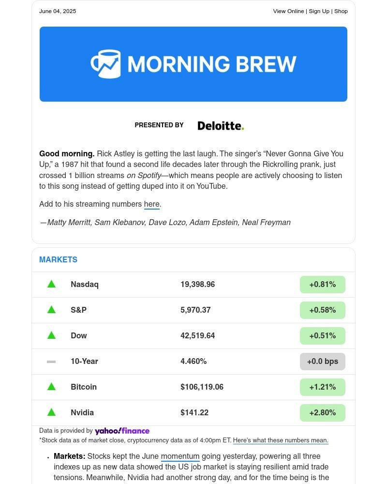387x484 pixels.
Task: Click the green up arrow beside Nvidia
Action: pos(52,412)
